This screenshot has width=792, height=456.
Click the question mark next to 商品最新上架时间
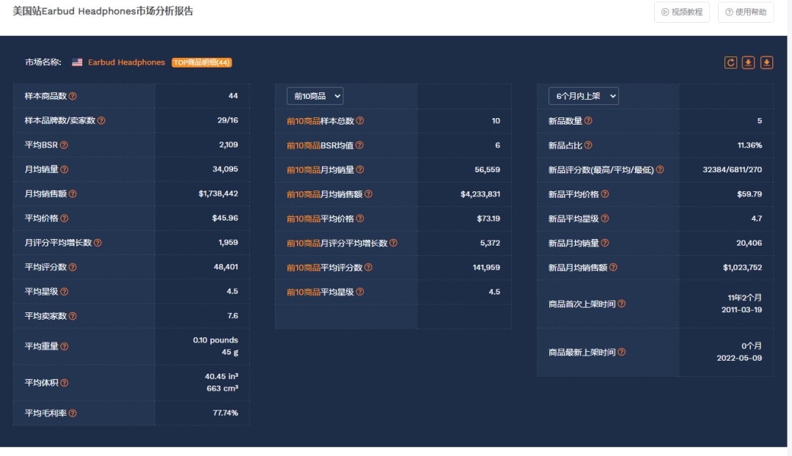[x=621, y=353]
